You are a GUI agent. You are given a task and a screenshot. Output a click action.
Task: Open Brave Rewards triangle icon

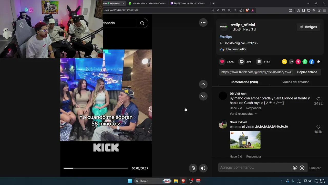[253, 10]
